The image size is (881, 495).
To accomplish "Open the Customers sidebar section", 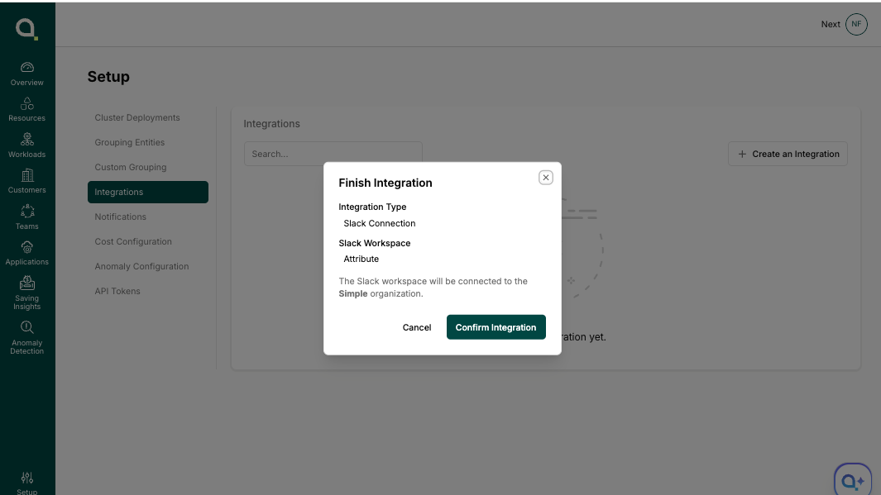I will pos(27,182).
